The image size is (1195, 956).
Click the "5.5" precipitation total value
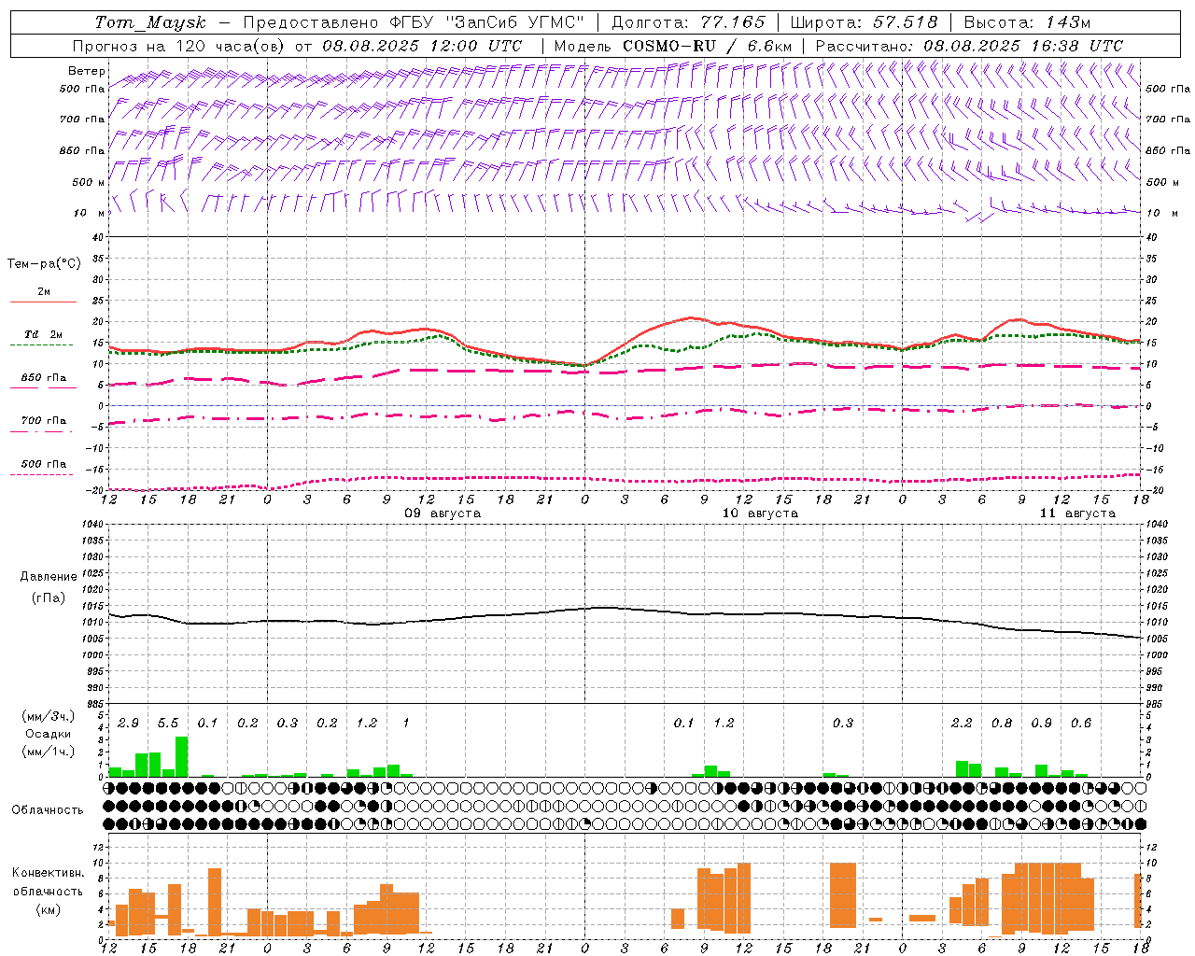168,724
